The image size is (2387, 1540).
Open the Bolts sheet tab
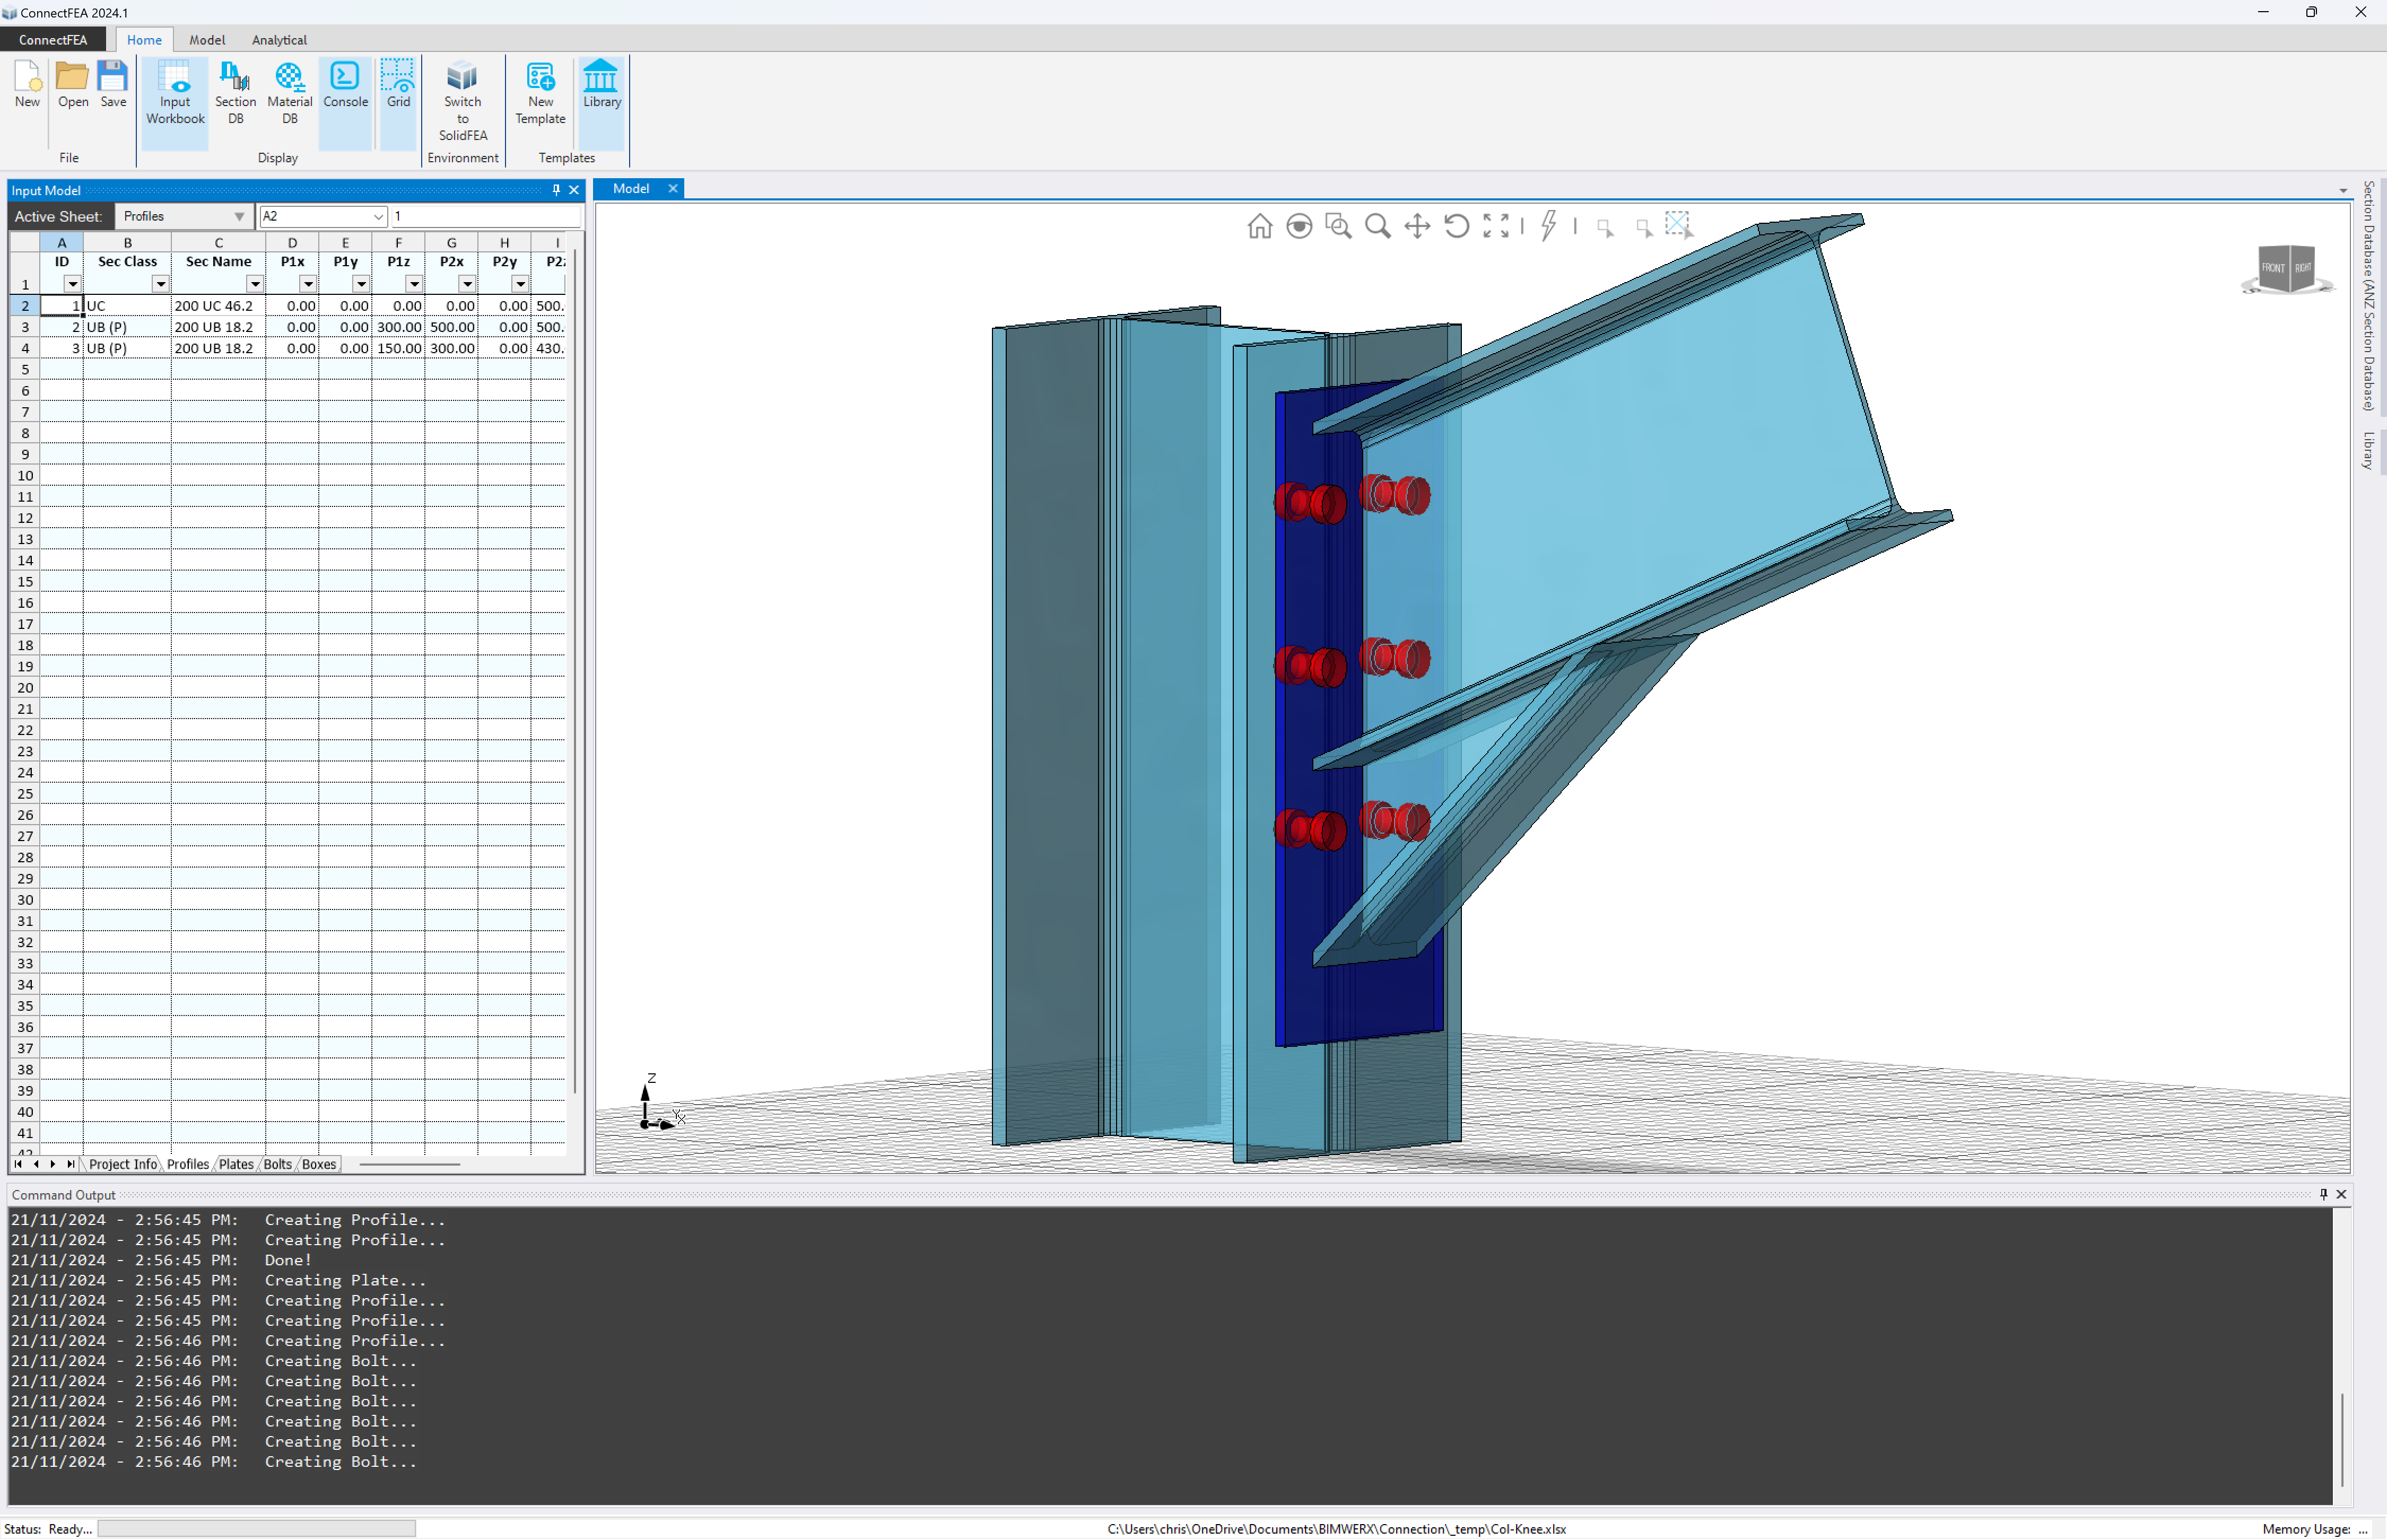[x=277, y=1164]
